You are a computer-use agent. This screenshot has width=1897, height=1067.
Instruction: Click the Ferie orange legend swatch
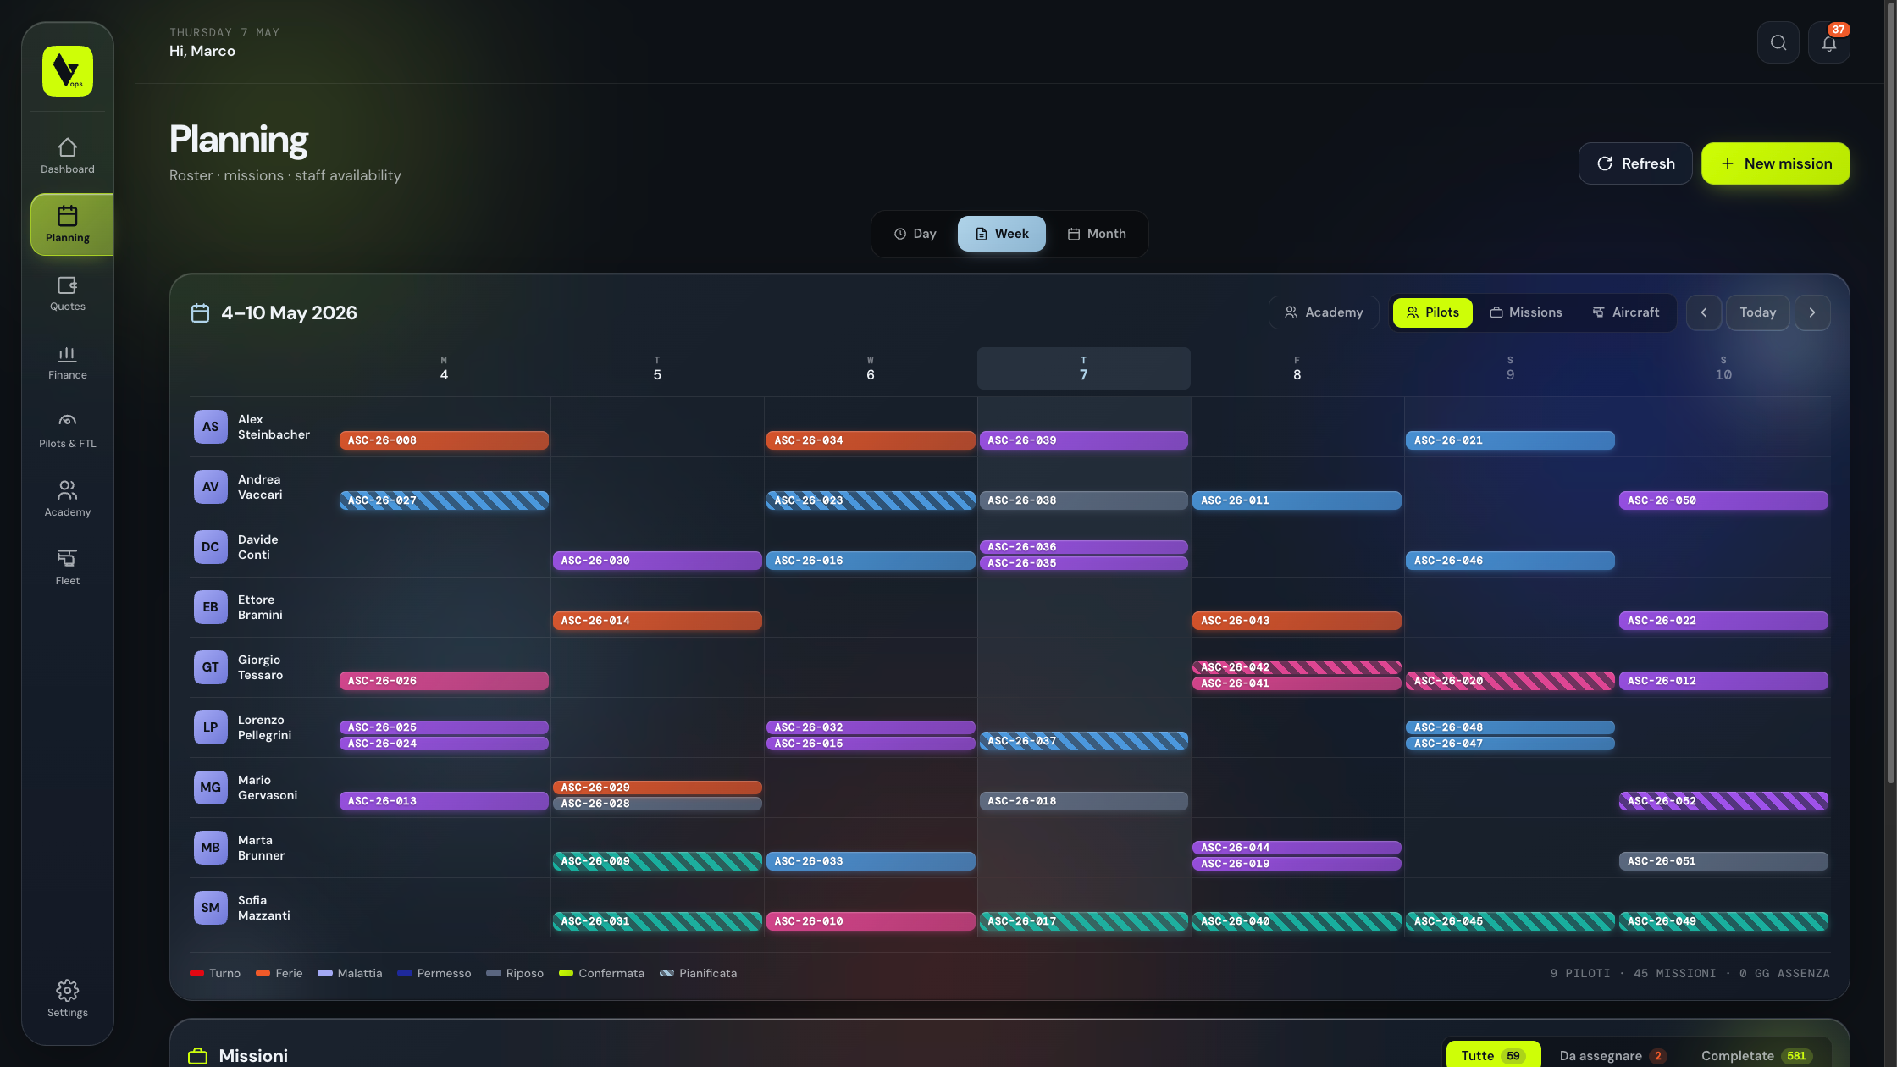click(263, 973)
